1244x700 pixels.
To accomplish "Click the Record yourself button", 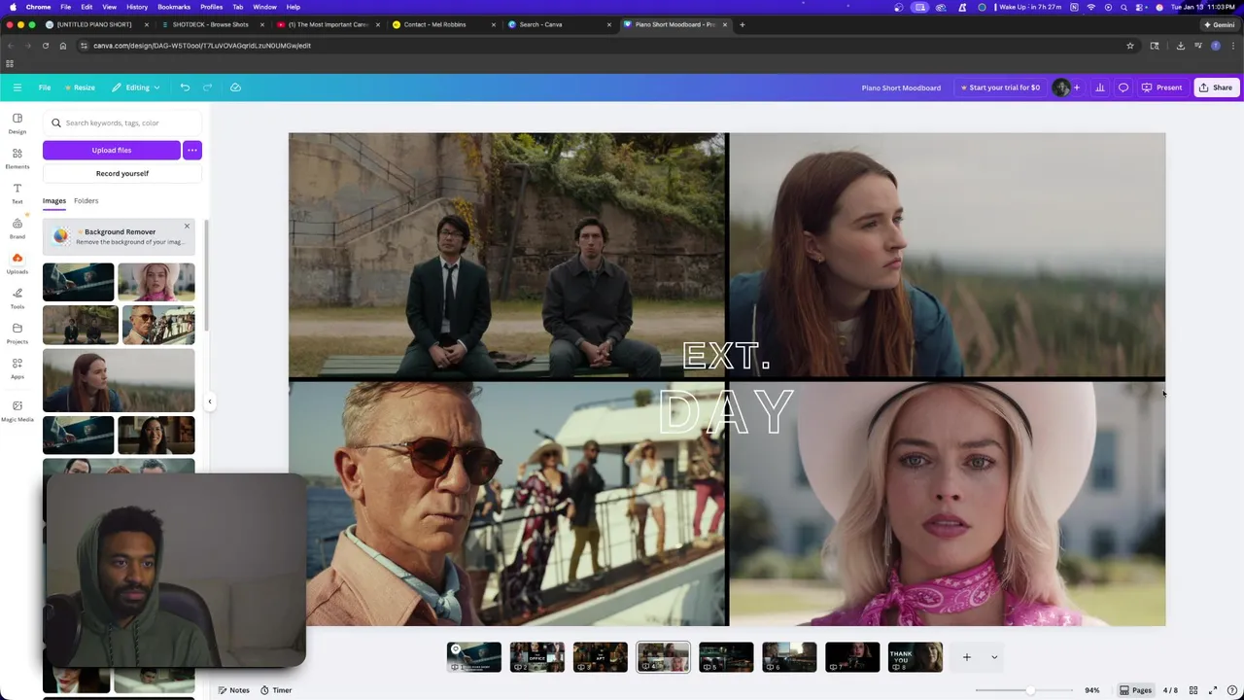I will tap(122, 173).
